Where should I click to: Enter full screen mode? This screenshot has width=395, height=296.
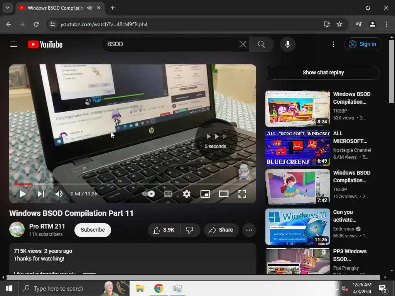(x=242, y=194)
